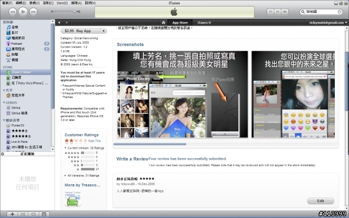
Task: Open More by Treasco link
Action: click(x=82, y=185)
